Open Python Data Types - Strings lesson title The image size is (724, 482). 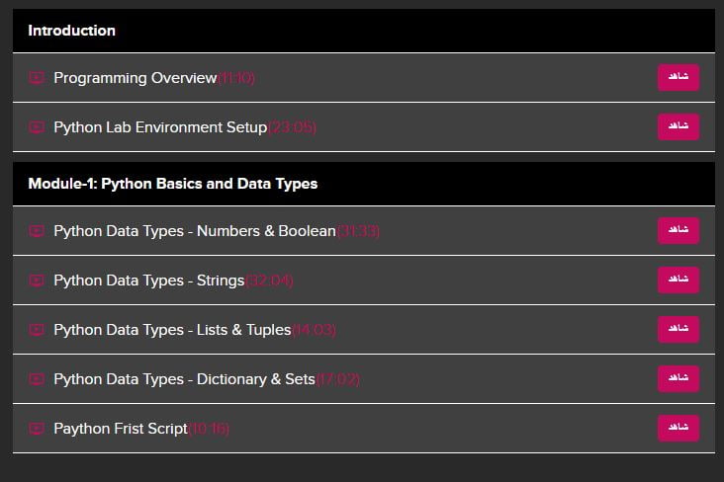click(149, 281)
